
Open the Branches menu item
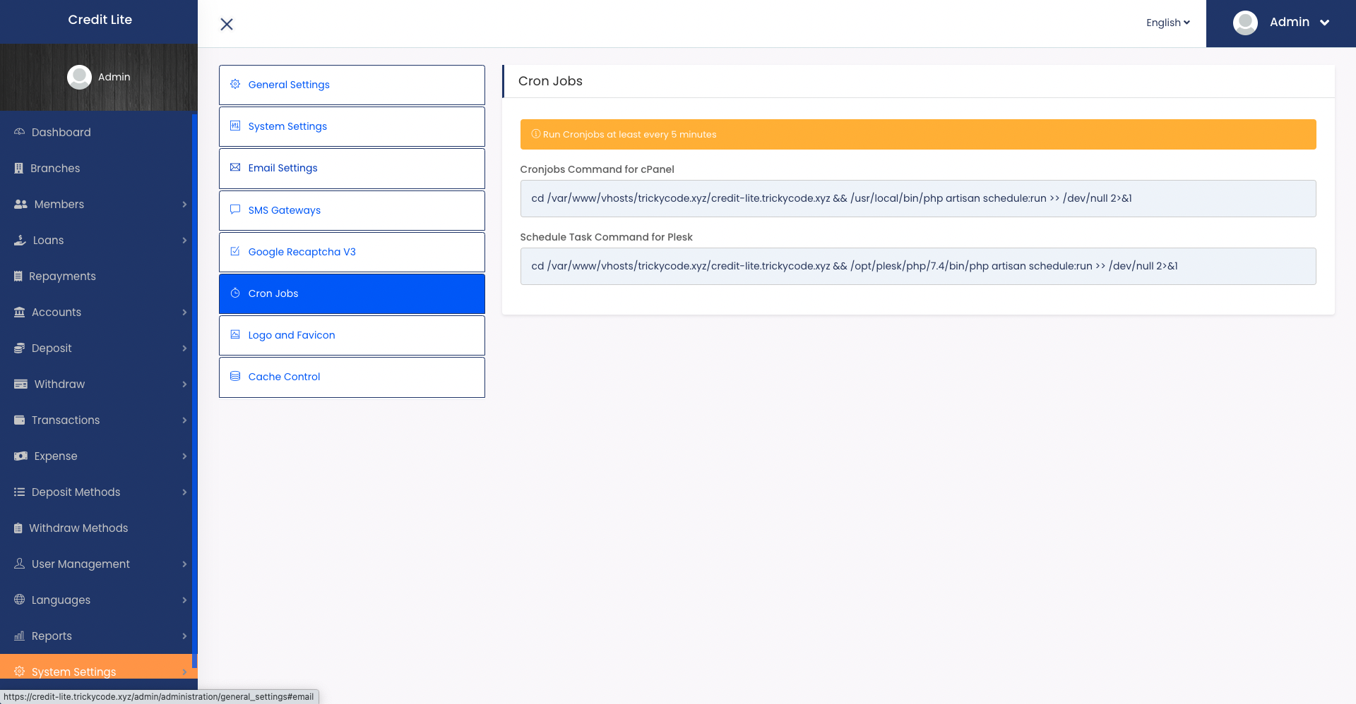pyautogui.click(x=96, y=168)
